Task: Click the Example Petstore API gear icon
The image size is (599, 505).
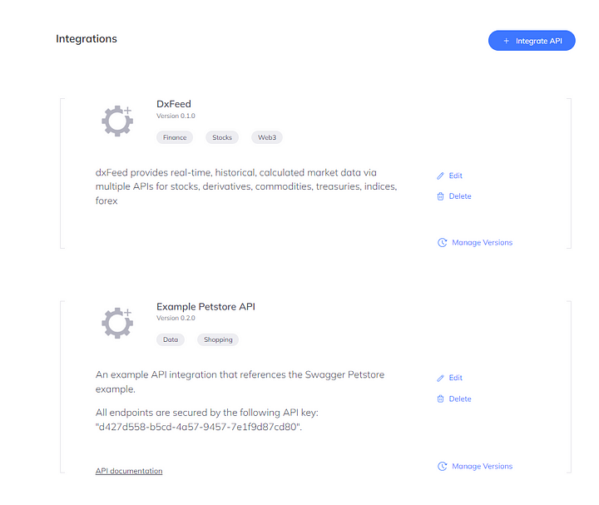Action: (x=117, y=323)
